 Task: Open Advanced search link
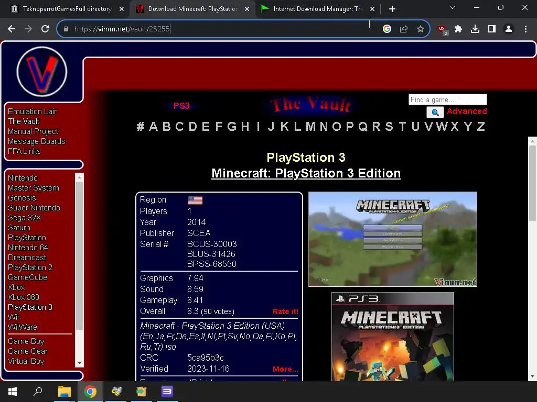point(466,111)
